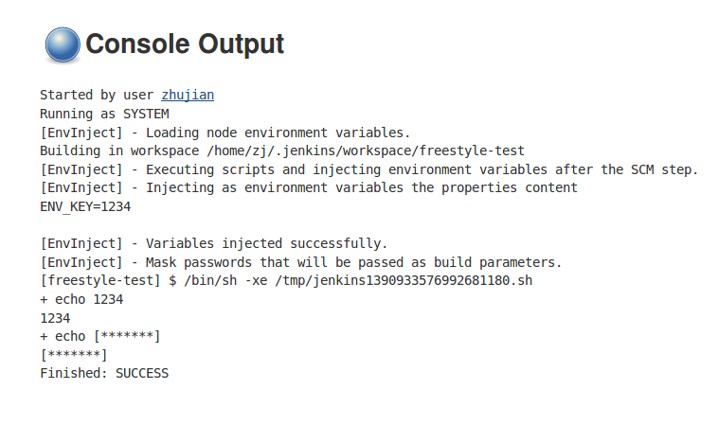The width and height of the screenshot is (718, 425).
Task: Click the 'Building in workspace' text
Action: click(104, 151)
